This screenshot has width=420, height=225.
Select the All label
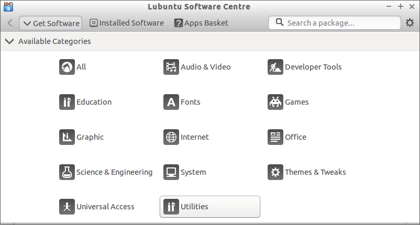coord(81,67)
